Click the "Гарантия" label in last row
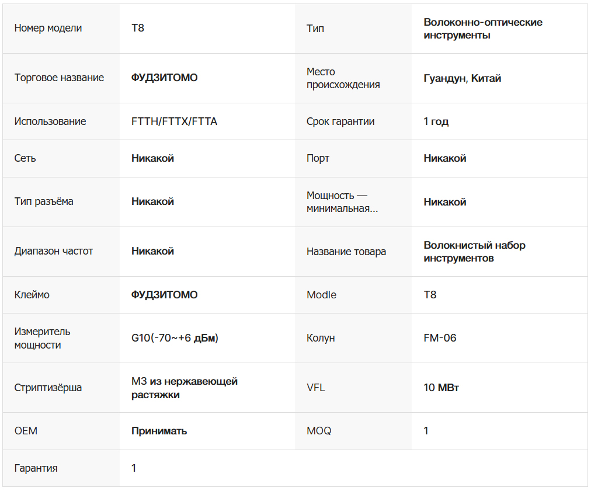The width and height of the screenshot is (591, 491). pyautogui.click(x=36, y=468)
